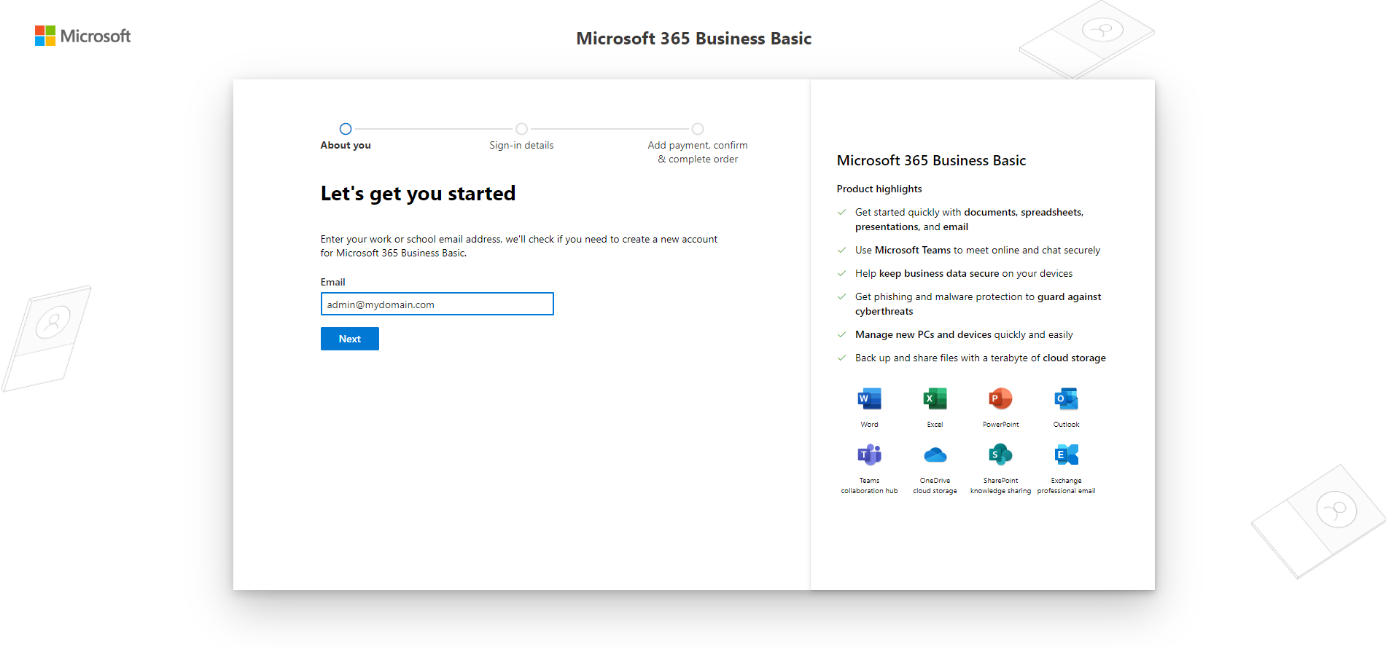
Task: Click the 'Enter your work or school email' paragraph
Action: pos(519,245)
